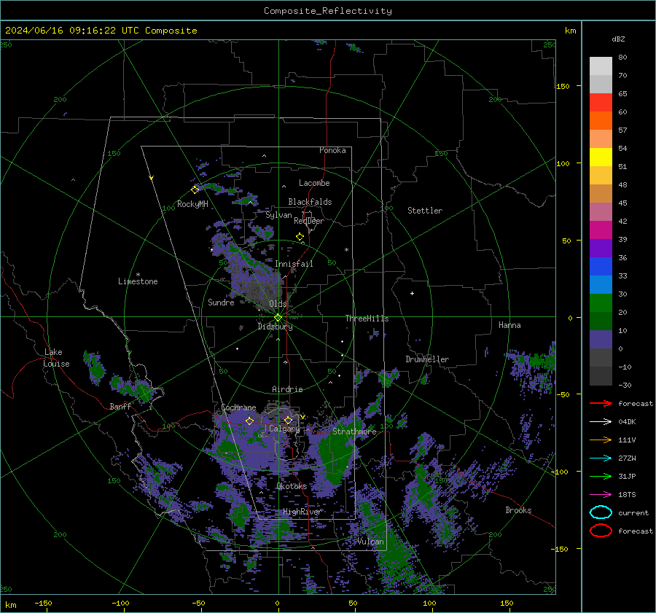Screen dimensions: 656x613
Task: Click the Okotoks town label
Action: click(x=292, y=486)
